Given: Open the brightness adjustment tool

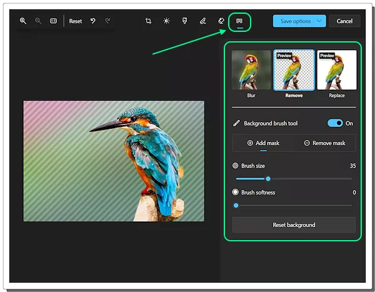Looking at the screenshot, I should tap(166, 21).
